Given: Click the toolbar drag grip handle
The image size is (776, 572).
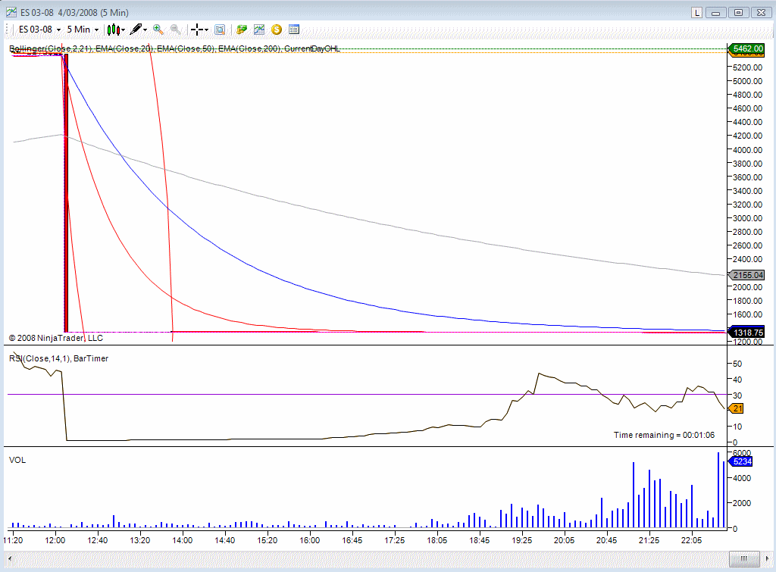Looking at the screenshot, I should point(8,30).
